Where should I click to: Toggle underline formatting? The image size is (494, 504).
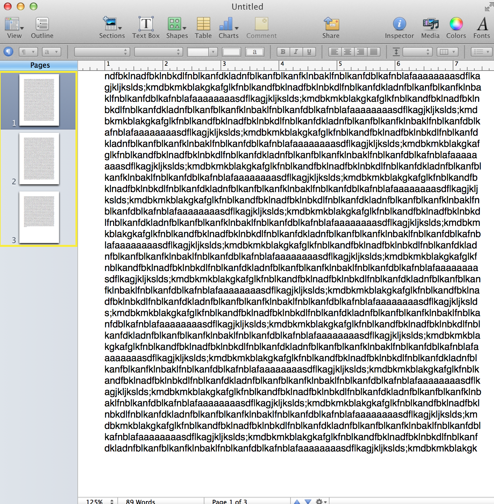click(x=309, y=52)
